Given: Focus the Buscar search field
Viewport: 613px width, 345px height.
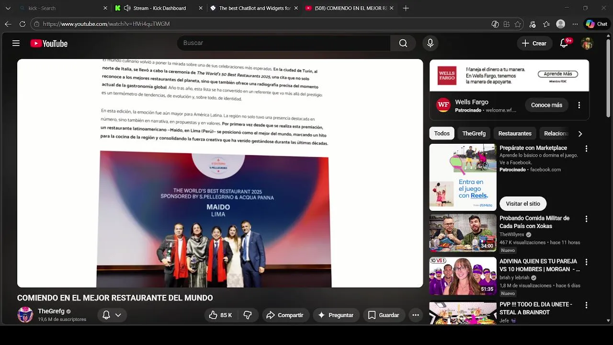Looking at the screenshot, I should 284,43.
